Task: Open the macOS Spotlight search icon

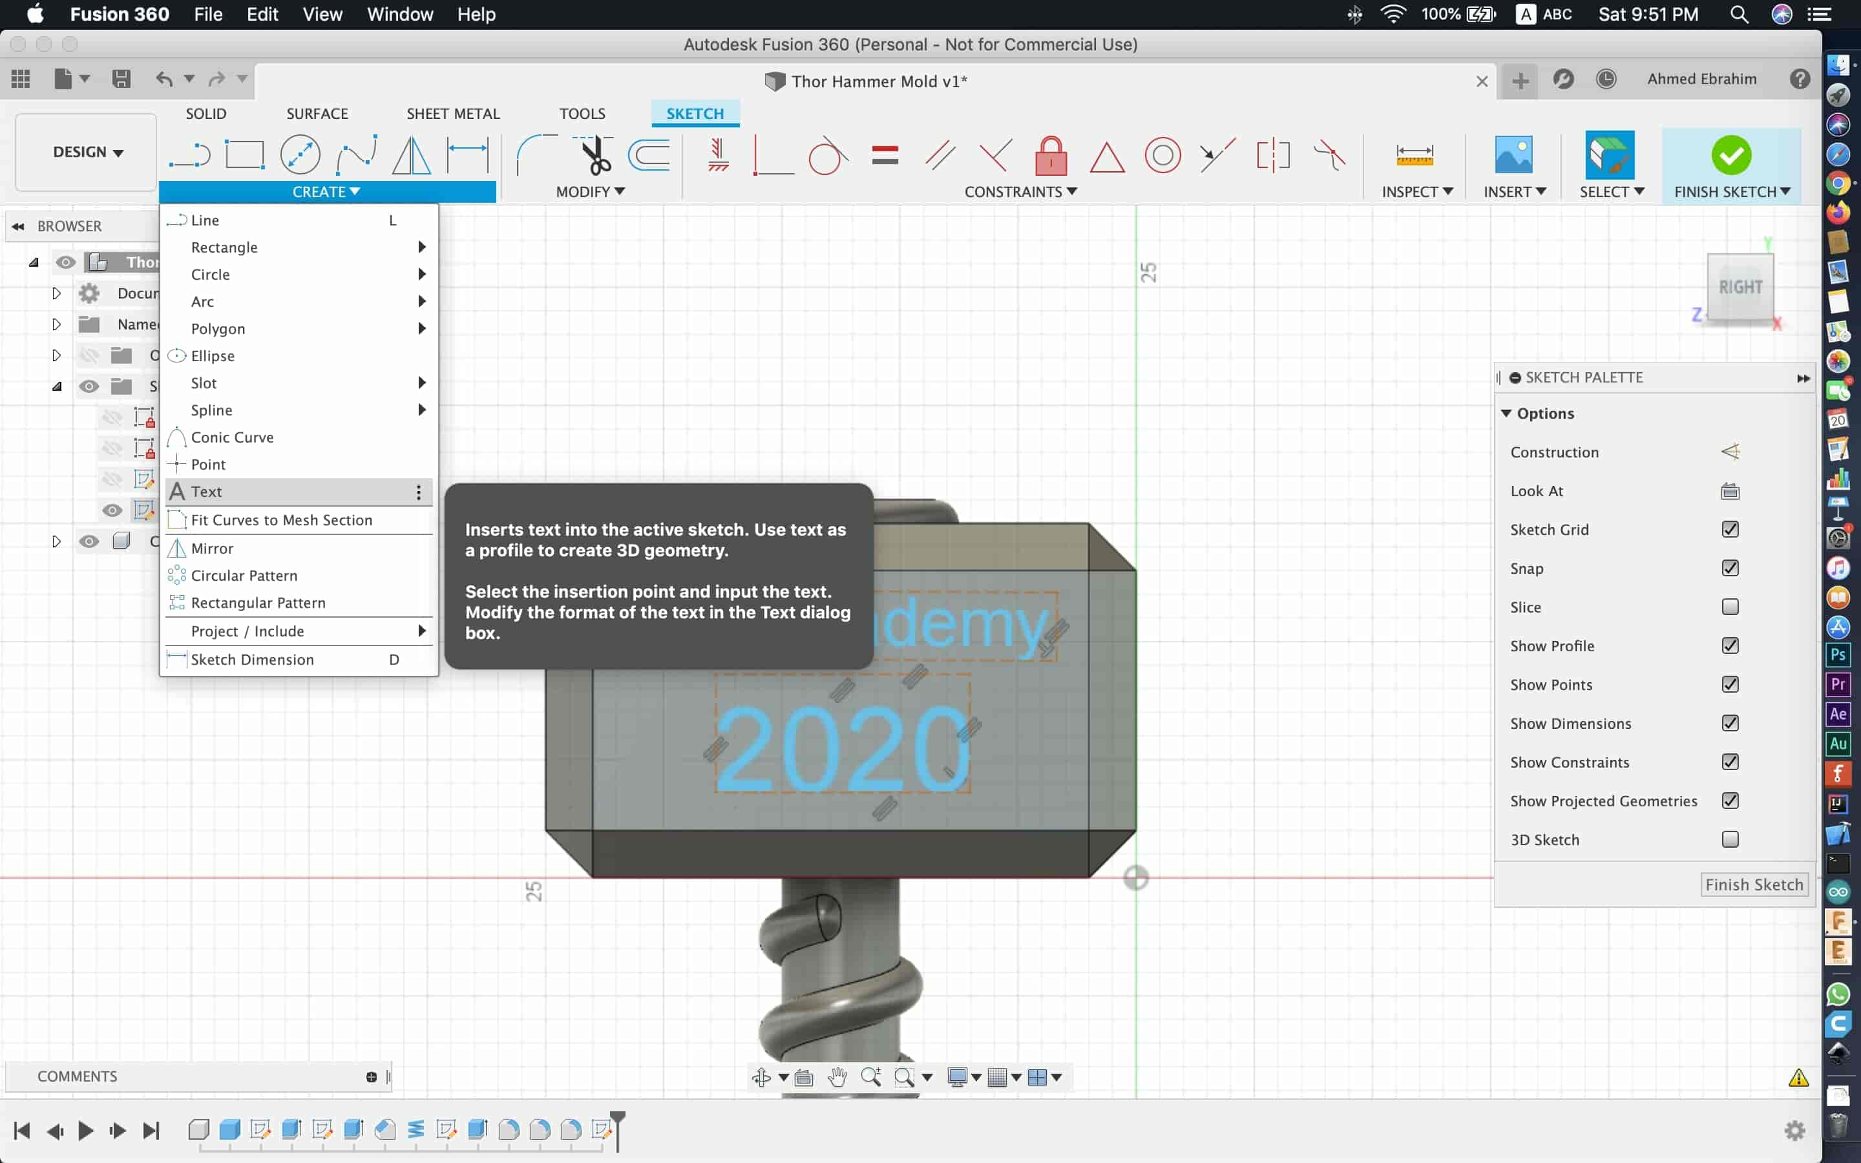Action: coord(1739,14)
